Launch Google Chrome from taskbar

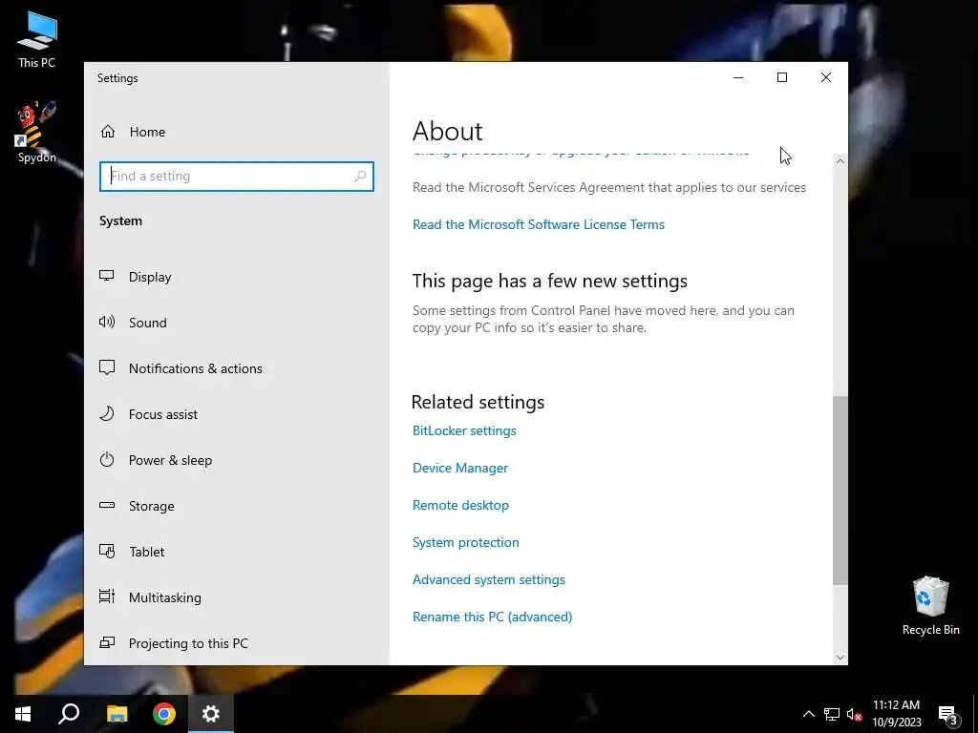(164, 714)
